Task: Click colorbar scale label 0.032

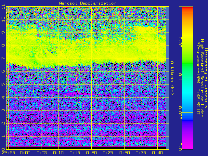Action: pos(180,113)
